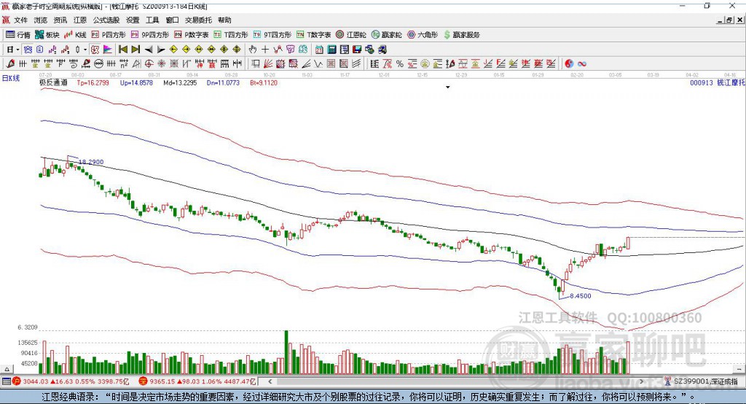The width and height of the screenshot is (746, 404).
Task: Open 赢家服务 service button
Action: 462,35
